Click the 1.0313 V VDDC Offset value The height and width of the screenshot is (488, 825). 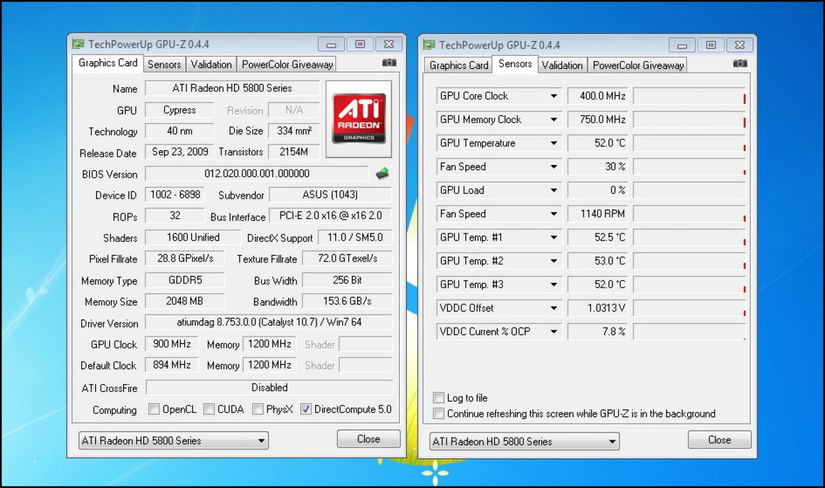597,307
